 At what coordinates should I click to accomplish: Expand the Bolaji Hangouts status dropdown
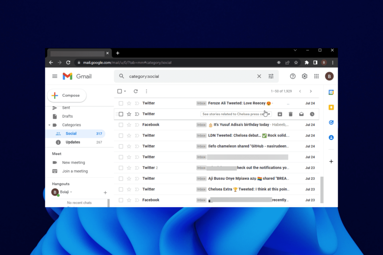pos(71,192)
